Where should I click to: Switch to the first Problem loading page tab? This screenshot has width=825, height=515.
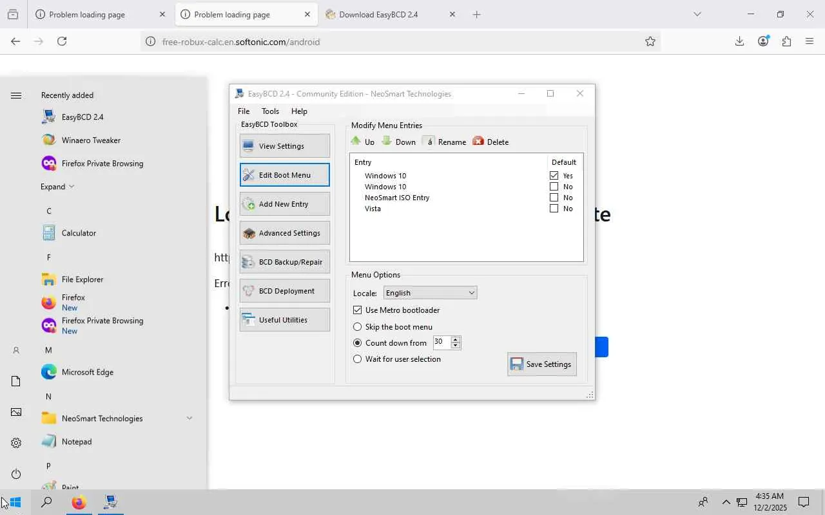tap(100, 15)
